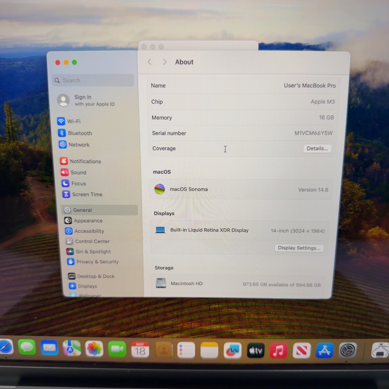Click the Coverage Details button

pos(317,149)
